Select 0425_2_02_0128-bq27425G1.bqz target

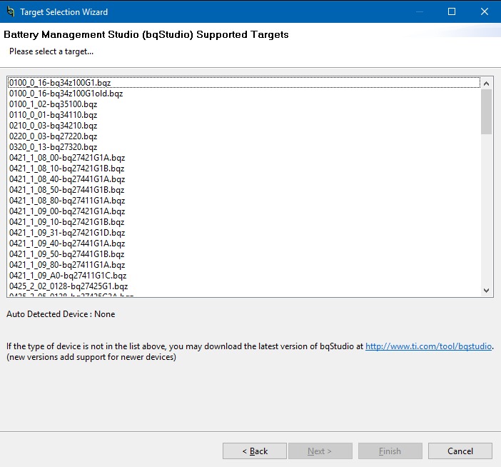(244, 286)
